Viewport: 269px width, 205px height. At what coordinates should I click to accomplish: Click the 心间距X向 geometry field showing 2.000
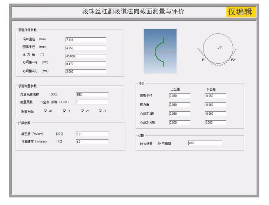pos(85,71)
